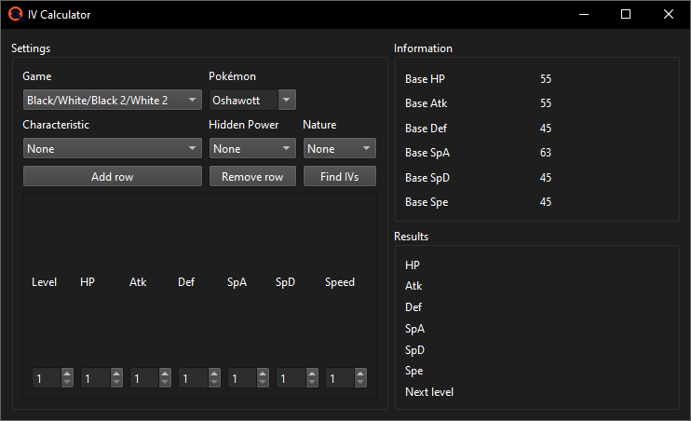This screenshot has height=421, width=691.
Task: Increase the Level spinner value
Action: coord(67,373)
